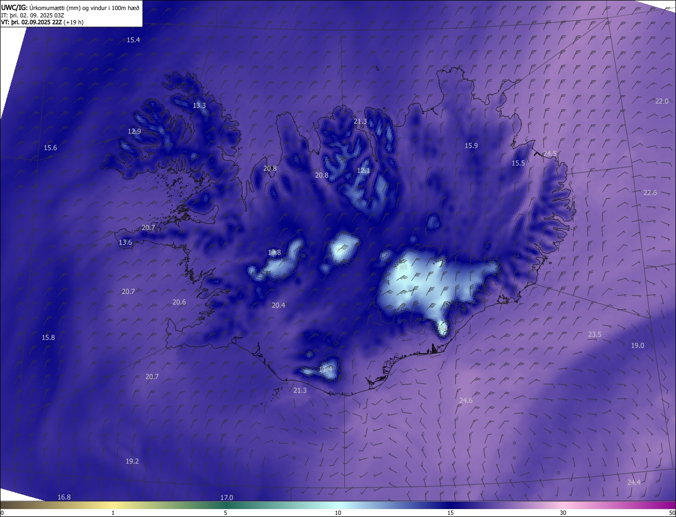Click the 12.9 value label

(134, 132)
